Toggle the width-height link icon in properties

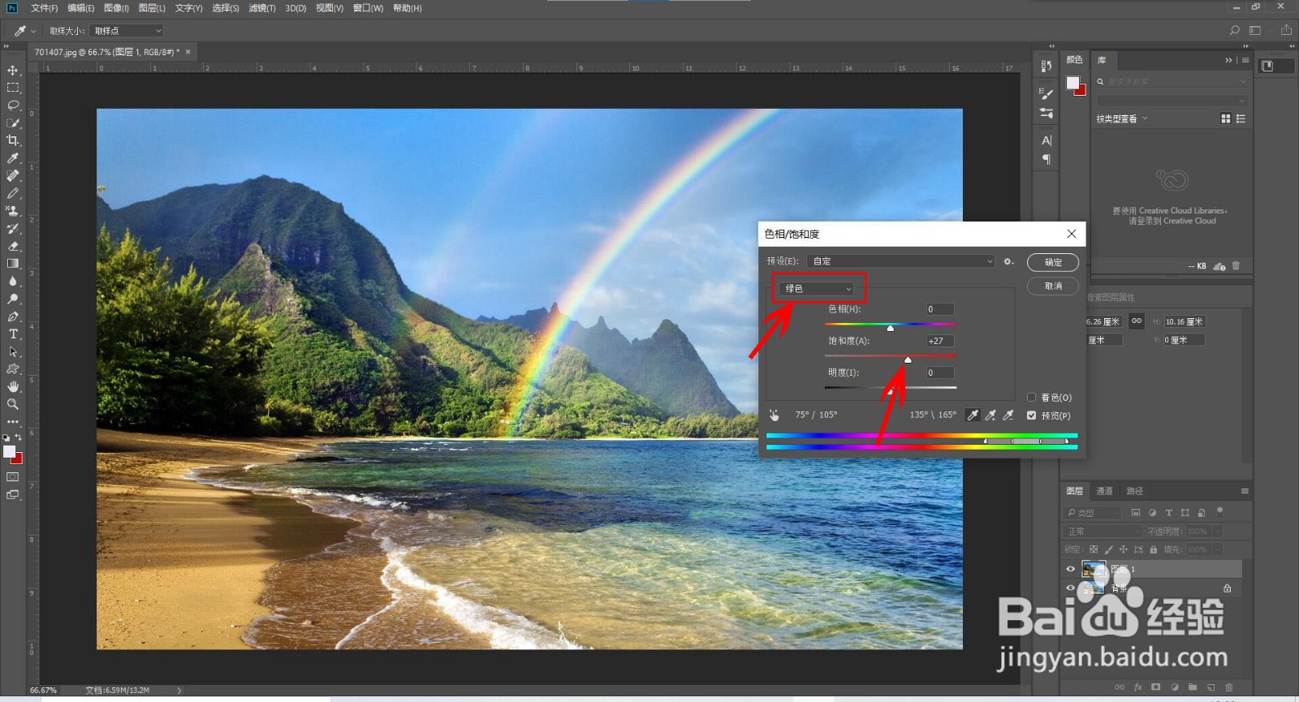(x=1137, y=321)
